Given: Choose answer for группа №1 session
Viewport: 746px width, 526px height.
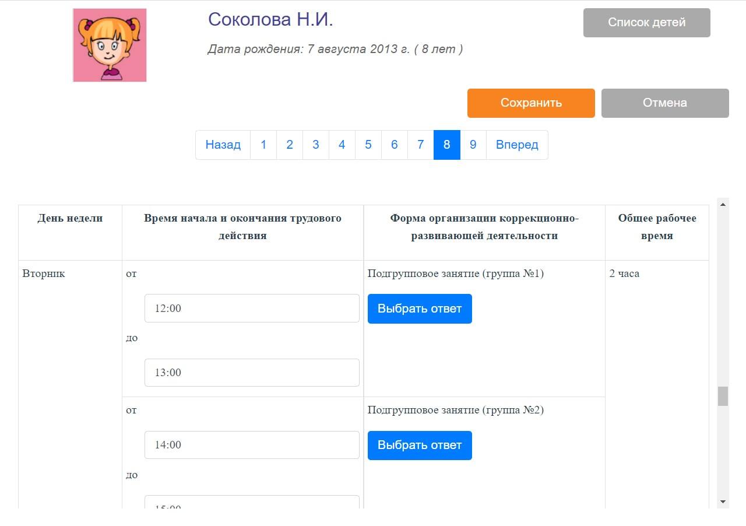Looking at the screenshot, I should pos(420,308).
